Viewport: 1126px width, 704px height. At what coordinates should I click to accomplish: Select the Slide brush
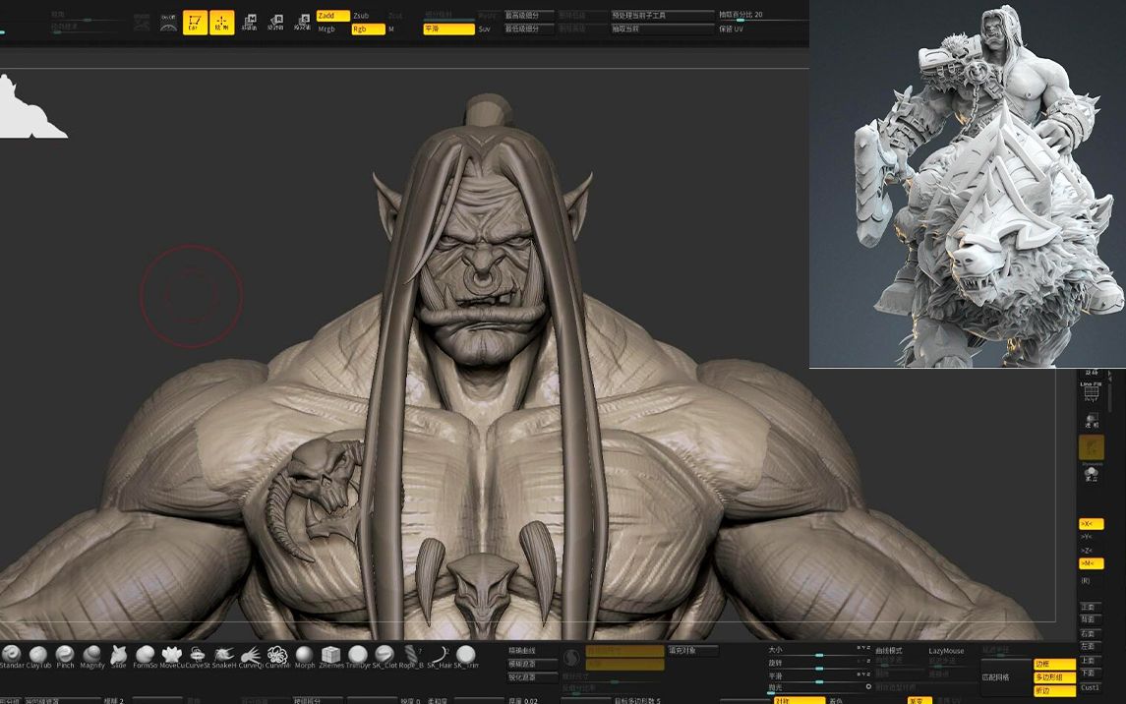[118, 656]
